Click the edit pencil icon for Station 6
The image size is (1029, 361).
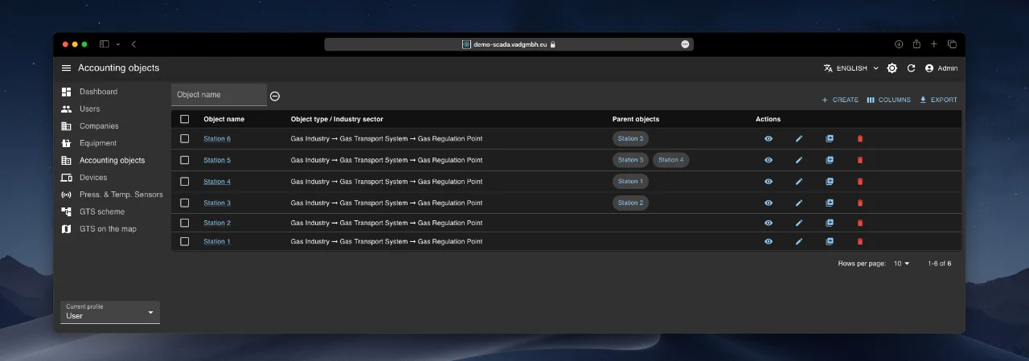(x=799, y=139)
